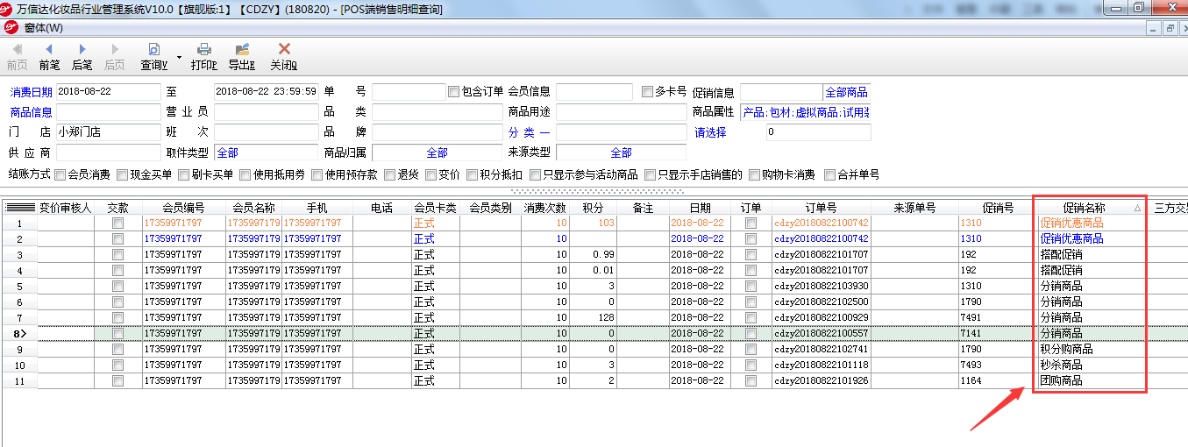The height and width of the screenshot is (447, 1188).
Task: Focus the 供应商 input field
Action: (108, 153)
